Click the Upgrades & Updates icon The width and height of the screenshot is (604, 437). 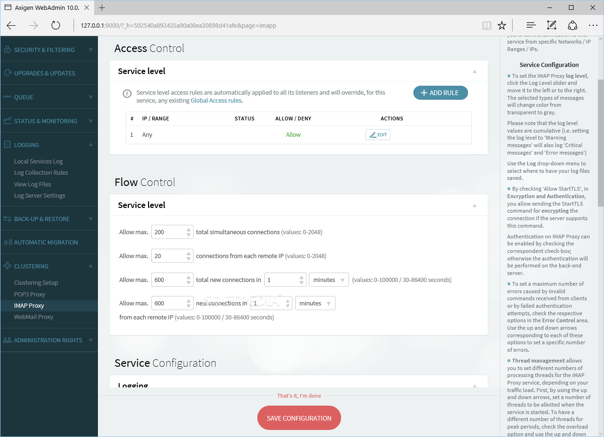tap(7, 73)
